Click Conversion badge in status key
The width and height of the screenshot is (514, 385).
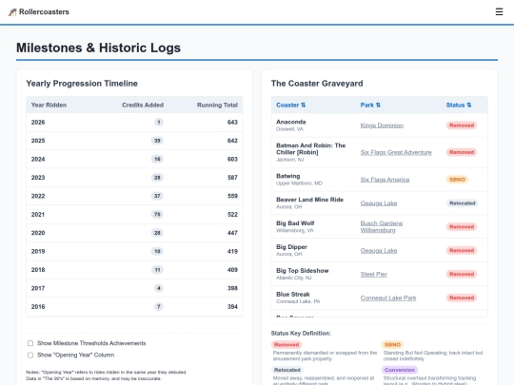pyautogui.click(x=400, y=370)
